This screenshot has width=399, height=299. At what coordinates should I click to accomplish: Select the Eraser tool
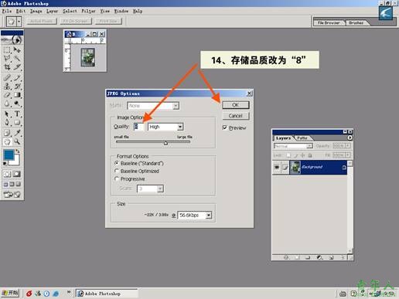tap(7, 95)
